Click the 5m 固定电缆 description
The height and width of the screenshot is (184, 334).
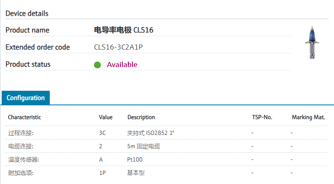(x=143, y=146)
